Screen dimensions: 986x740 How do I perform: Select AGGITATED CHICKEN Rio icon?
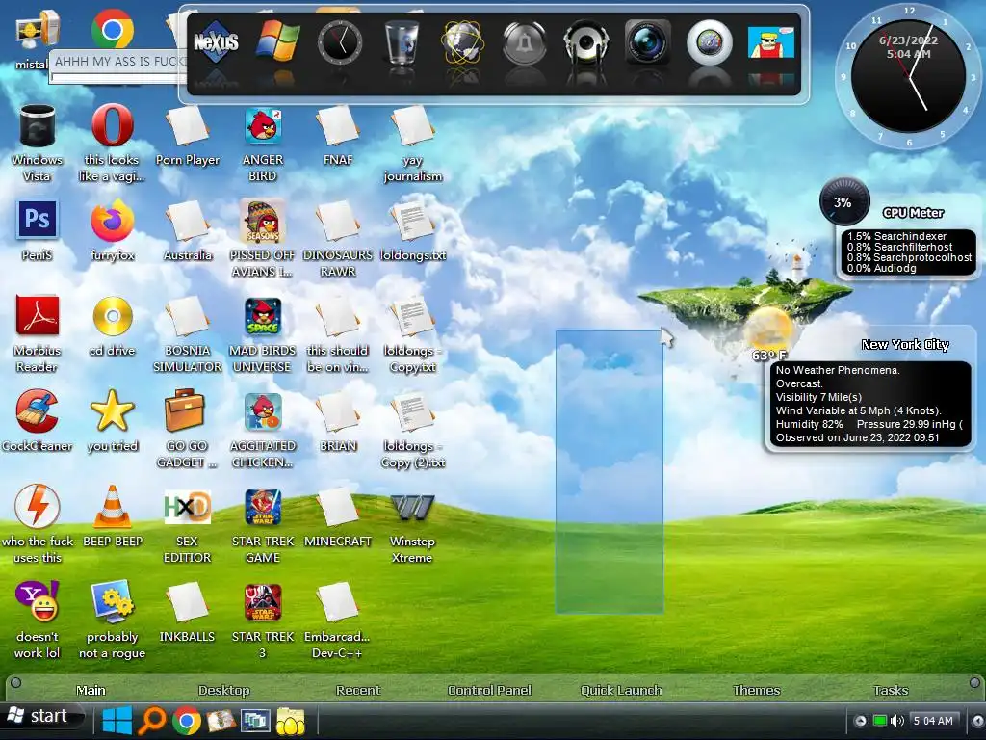point(263,411)
